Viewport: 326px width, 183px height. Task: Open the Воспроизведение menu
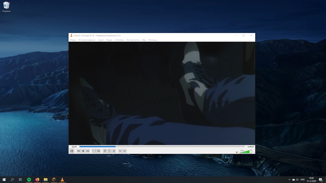point(87,40)
